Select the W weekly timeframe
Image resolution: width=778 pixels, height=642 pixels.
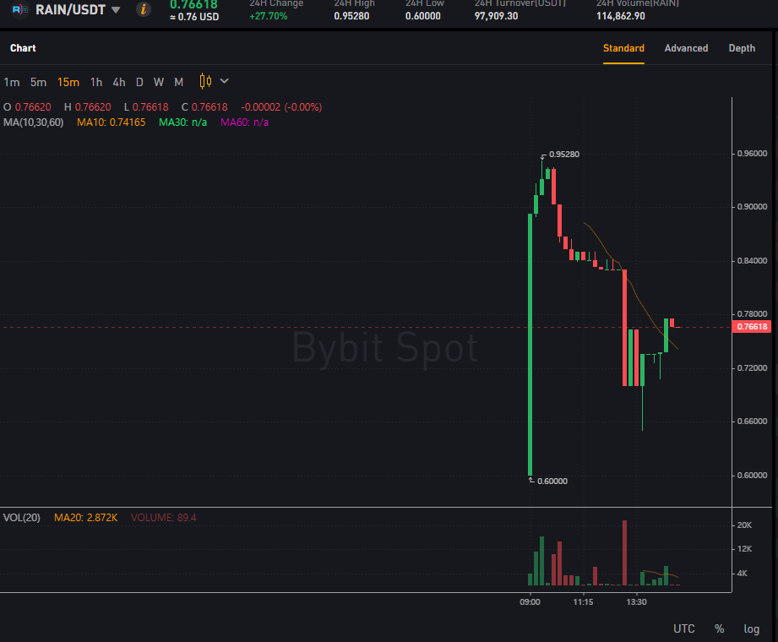pos(159,82)
